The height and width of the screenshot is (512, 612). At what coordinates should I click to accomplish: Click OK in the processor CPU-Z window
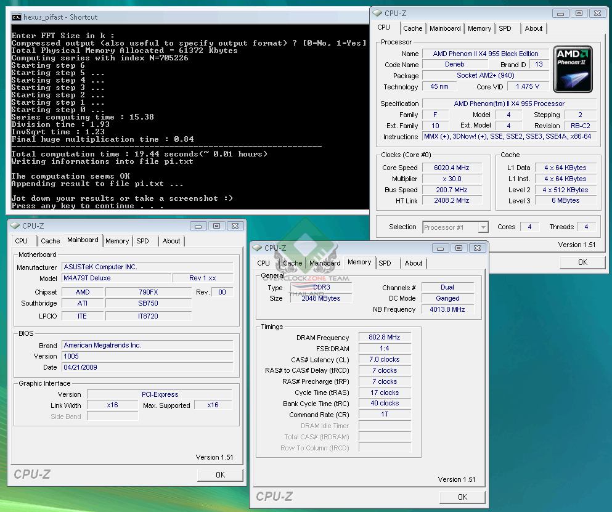tap(582, 262)
